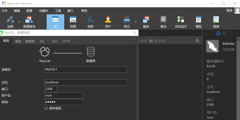Open the 查看 menu
This screenshot has width=240, height=120.
pos(29,11)
